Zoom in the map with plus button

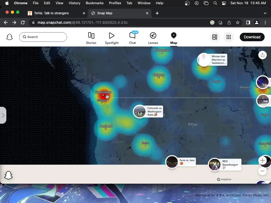pos(262,160)
